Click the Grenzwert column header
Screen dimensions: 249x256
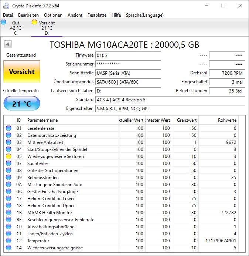[x=185, y=120]
